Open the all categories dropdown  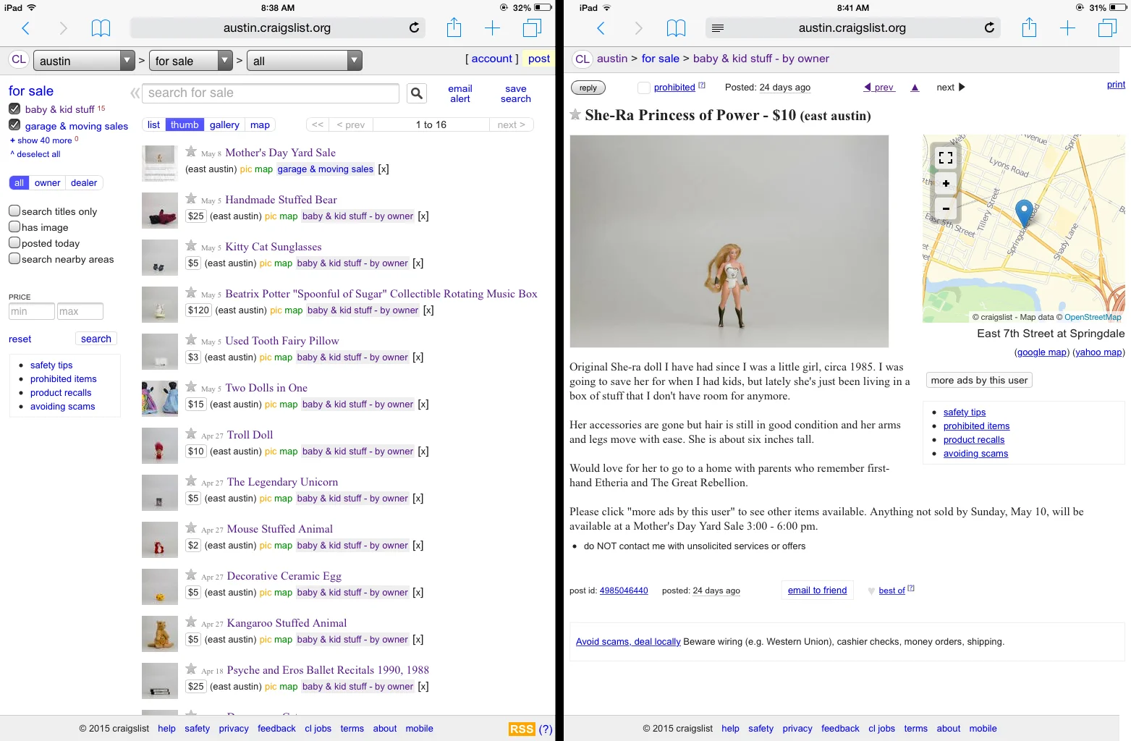[x=304, y=61]
